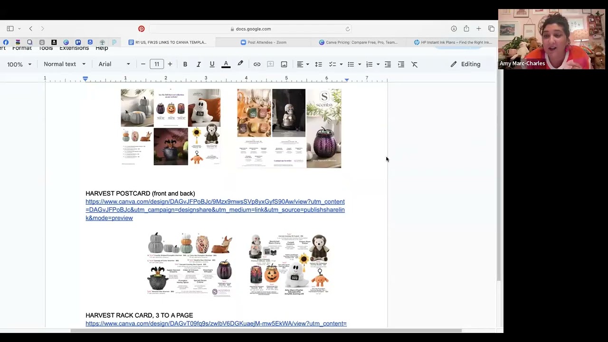608x342 pixels.
Task: Open the bulleted list options arrow
Action: [x=360, y=64]
